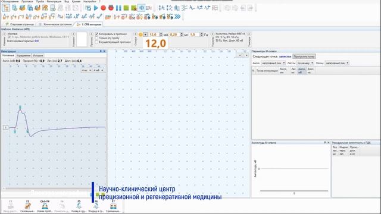Click the 12,0 current input field
This screenshot has width=381, height=214.
(x=154, y=34)
